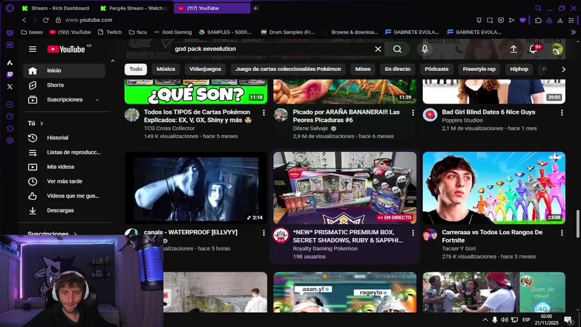Open browser extensions puzzle icon
The height and width of the screenshot is (327, 581).
[538, 20]
